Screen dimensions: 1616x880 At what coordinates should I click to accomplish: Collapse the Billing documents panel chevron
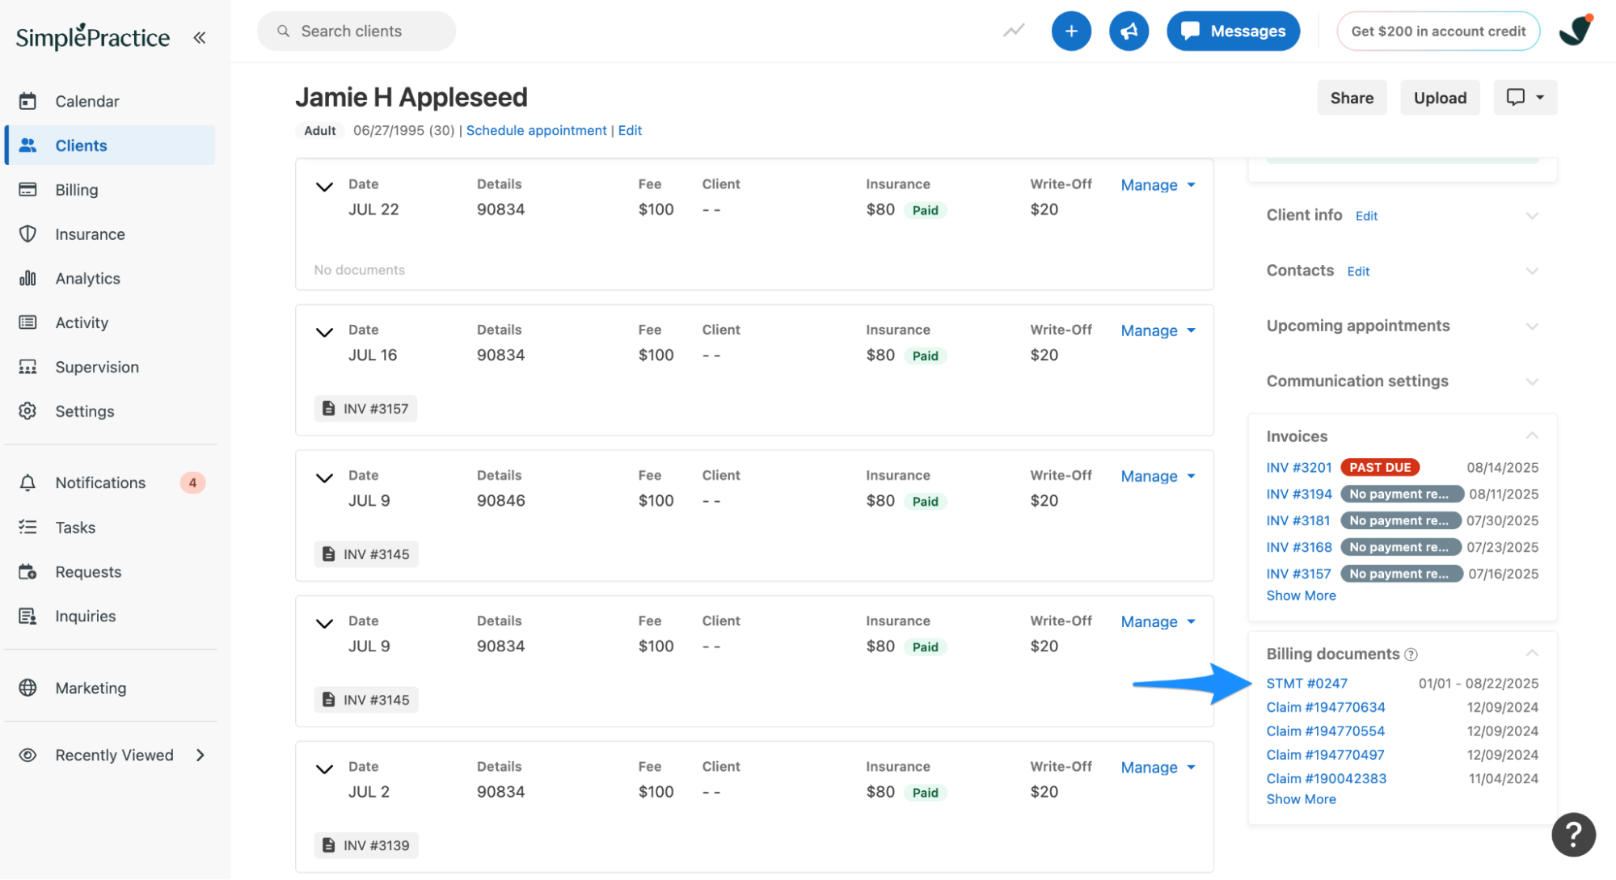[x=1532, y=653]
